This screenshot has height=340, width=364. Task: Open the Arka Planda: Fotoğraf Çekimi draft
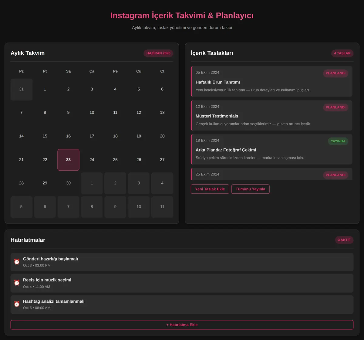point(271,149)
